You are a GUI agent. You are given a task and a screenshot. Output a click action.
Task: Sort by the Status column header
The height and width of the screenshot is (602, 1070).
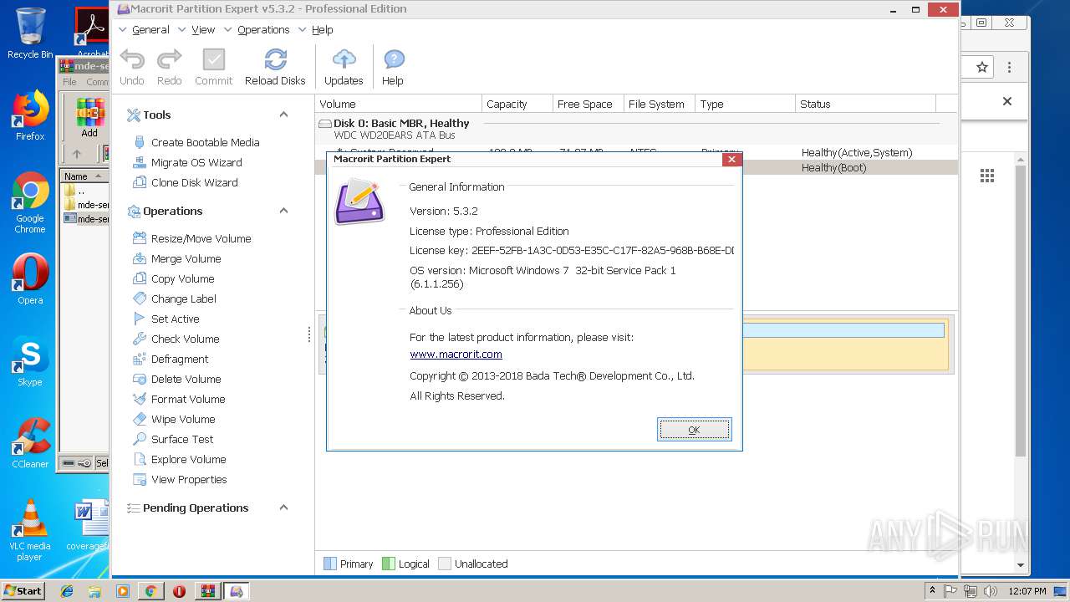[865, 104]
